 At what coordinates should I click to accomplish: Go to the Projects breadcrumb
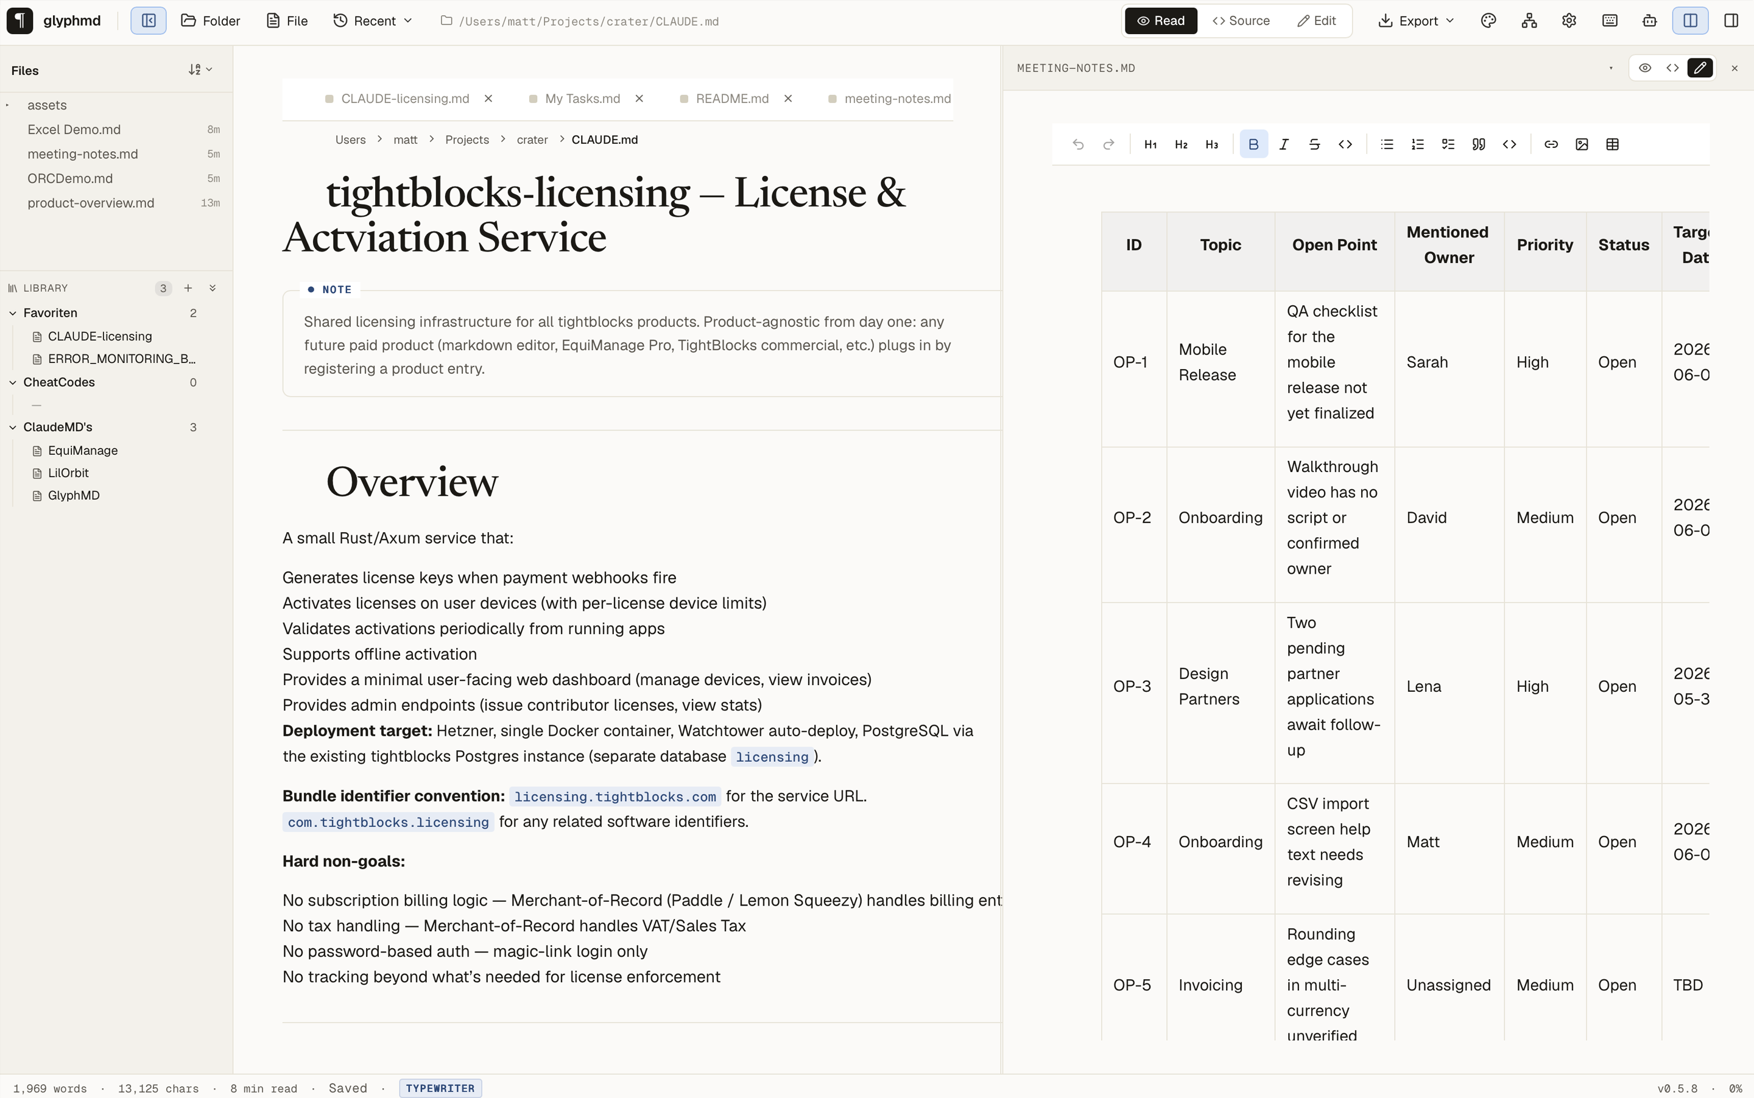467,139
